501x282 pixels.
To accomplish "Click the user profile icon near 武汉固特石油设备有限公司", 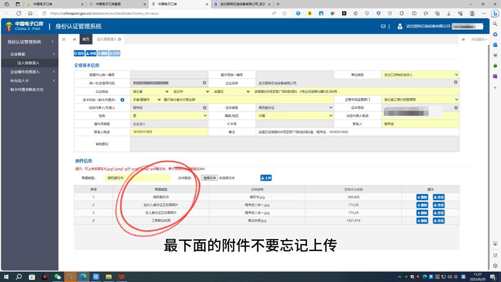I will point(400,26).
